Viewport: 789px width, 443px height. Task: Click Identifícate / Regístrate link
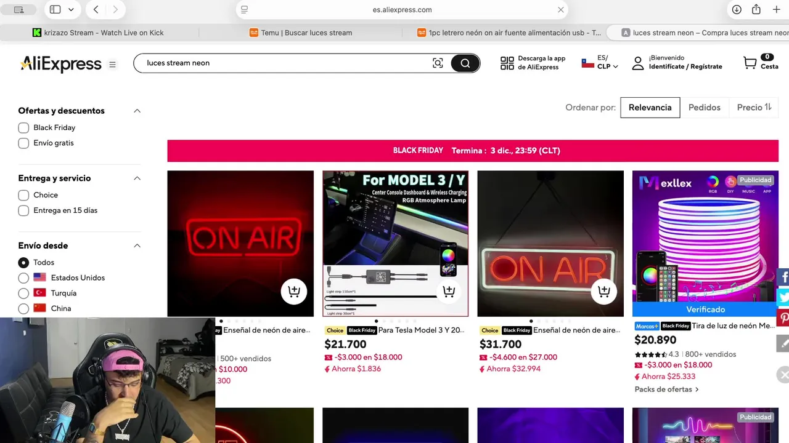click(685, 66)
